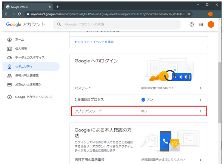The height and width of the screenshot is (164, 224).
Task: Select データとカスタマイズ in the sidebar
Action: [x=29, y=58]
